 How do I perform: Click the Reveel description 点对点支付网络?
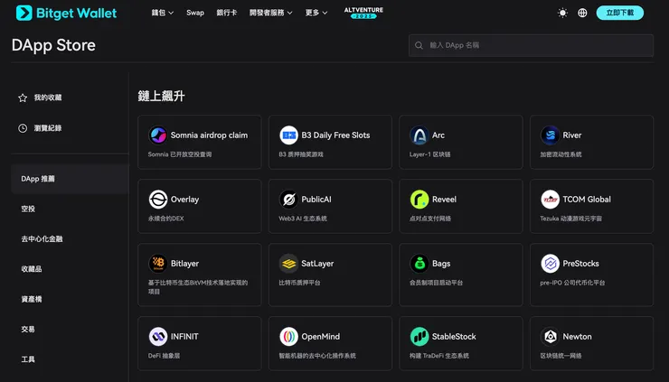(430, 219)
